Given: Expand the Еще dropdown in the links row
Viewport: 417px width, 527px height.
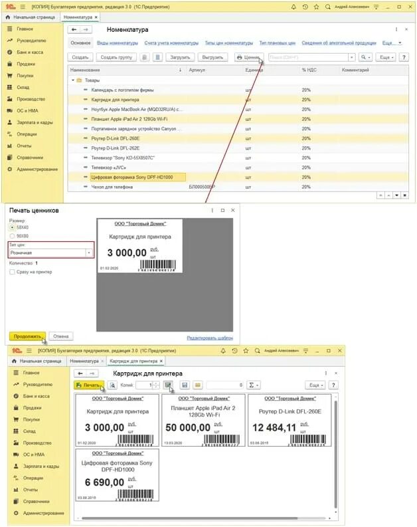Looking at the screenshot, I should [x=392, y=43].
